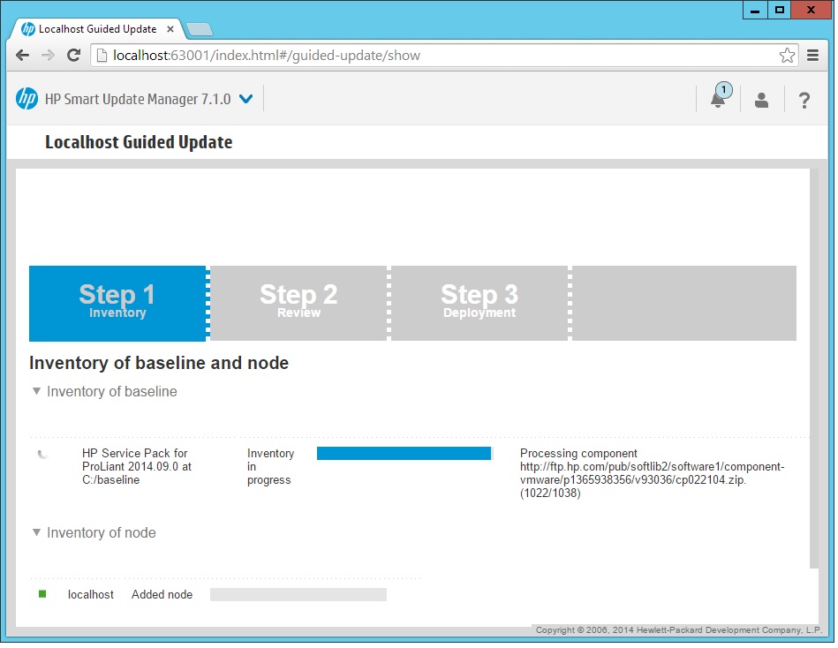Select the Step 1 Inventory tab

tap(117, 303)
